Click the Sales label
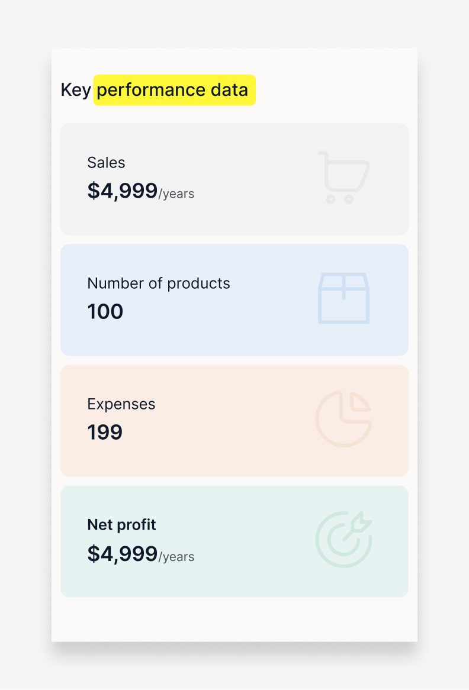The image size is (469, 690). pos(106,163)
